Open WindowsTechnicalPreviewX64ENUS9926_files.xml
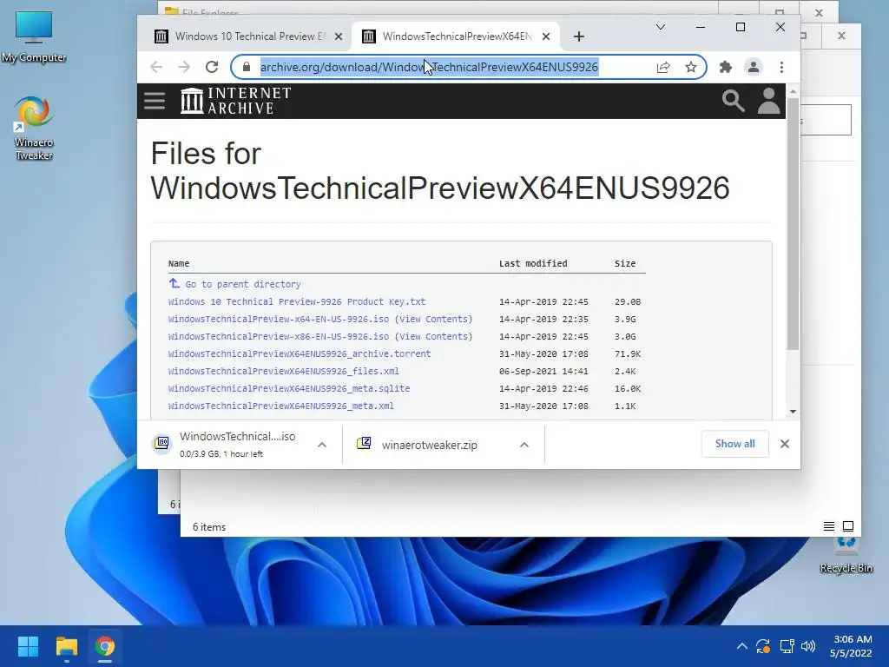 [284, 372]
